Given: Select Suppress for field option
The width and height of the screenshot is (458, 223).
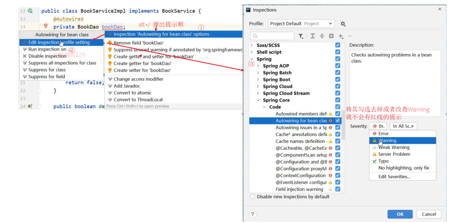Looking at the screenshot, I should pyautogui.click(x=61, y=76).
